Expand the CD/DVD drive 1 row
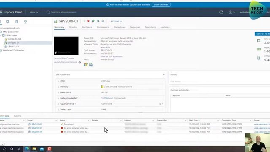 [58, 104]
